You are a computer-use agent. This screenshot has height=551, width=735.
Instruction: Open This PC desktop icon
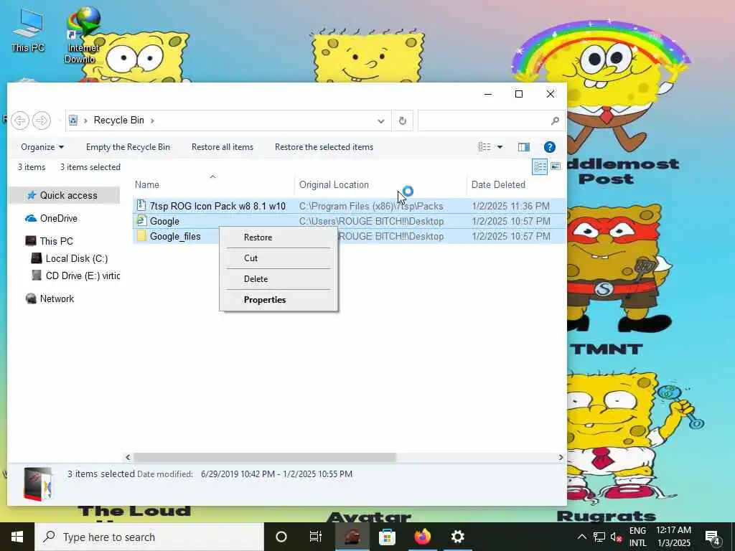pyautogui.click(x=28, y=31)
